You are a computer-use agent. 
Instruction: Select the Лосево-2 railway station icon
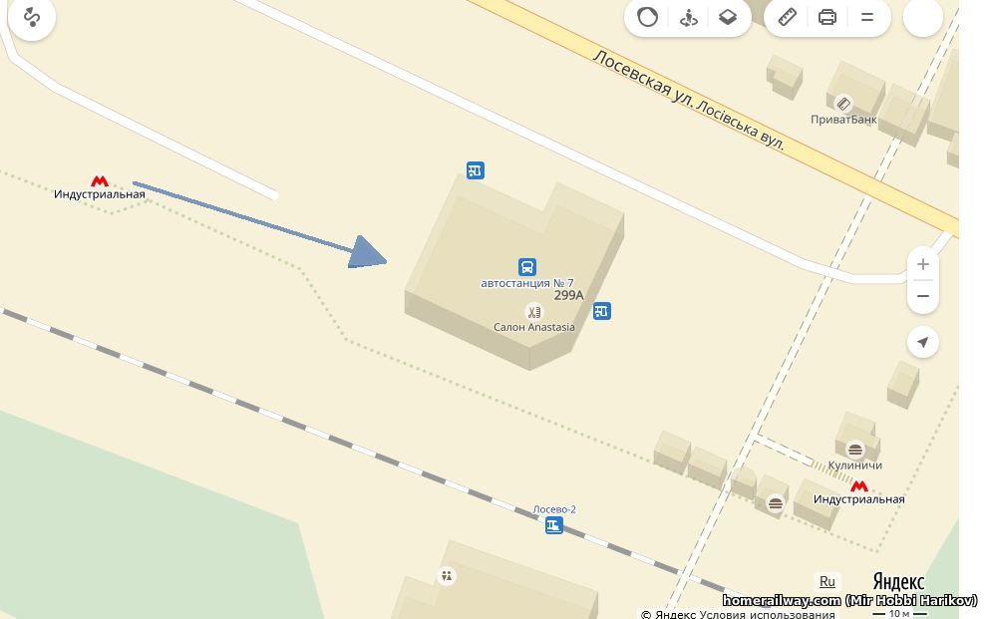pyautogui.click(x=554, y=525)
